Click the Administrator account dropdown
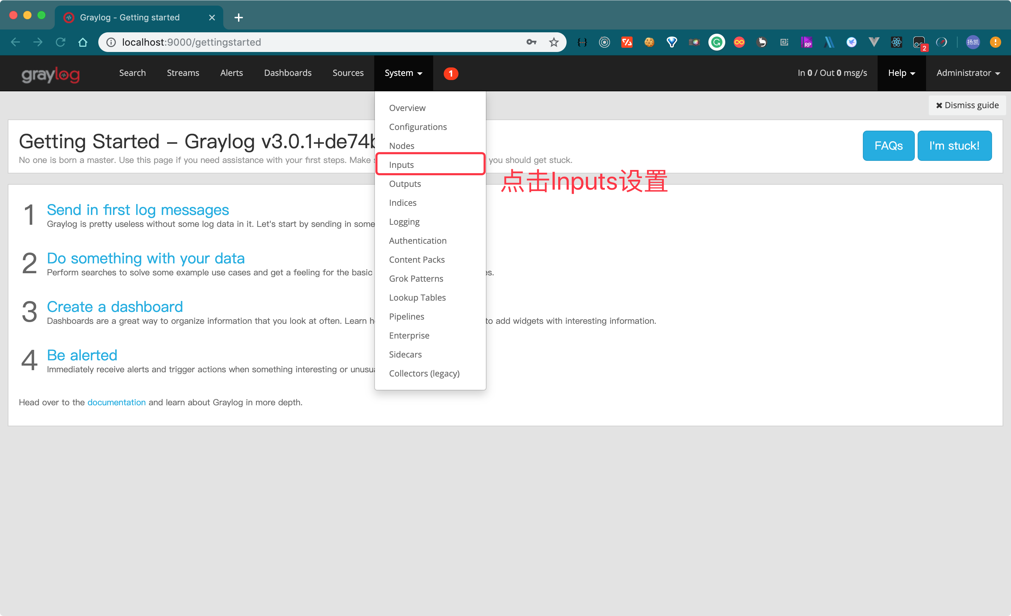Image resolution: width=1011 pixels, height=616 pixels. (967, 73)
